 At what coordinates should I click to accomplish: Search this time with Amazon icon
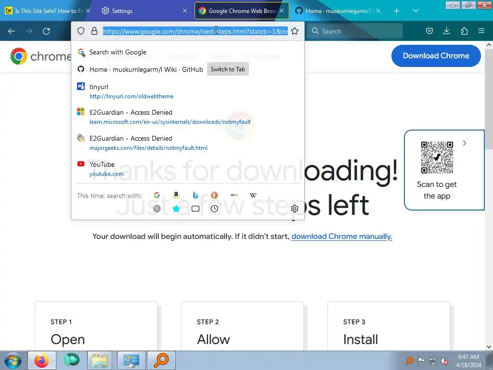[x=176, y=195]
